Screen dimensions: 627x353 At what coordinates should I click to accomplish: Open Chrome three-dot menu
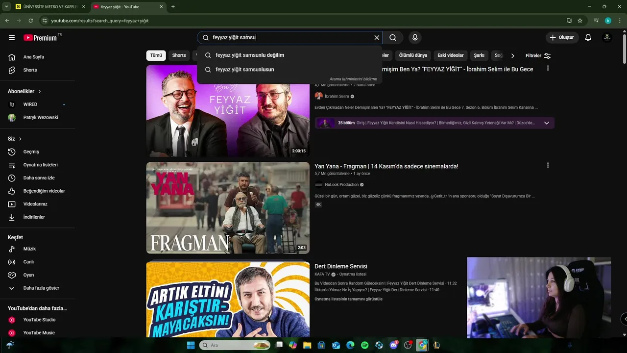(x=620, y=21)
